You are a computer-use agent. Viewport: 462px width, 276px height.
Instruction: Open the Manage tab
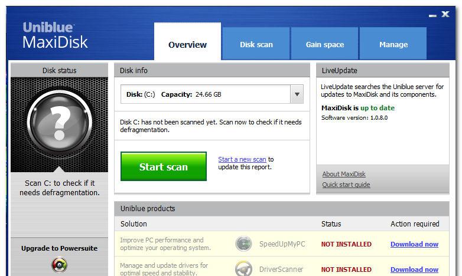(393, 44)
